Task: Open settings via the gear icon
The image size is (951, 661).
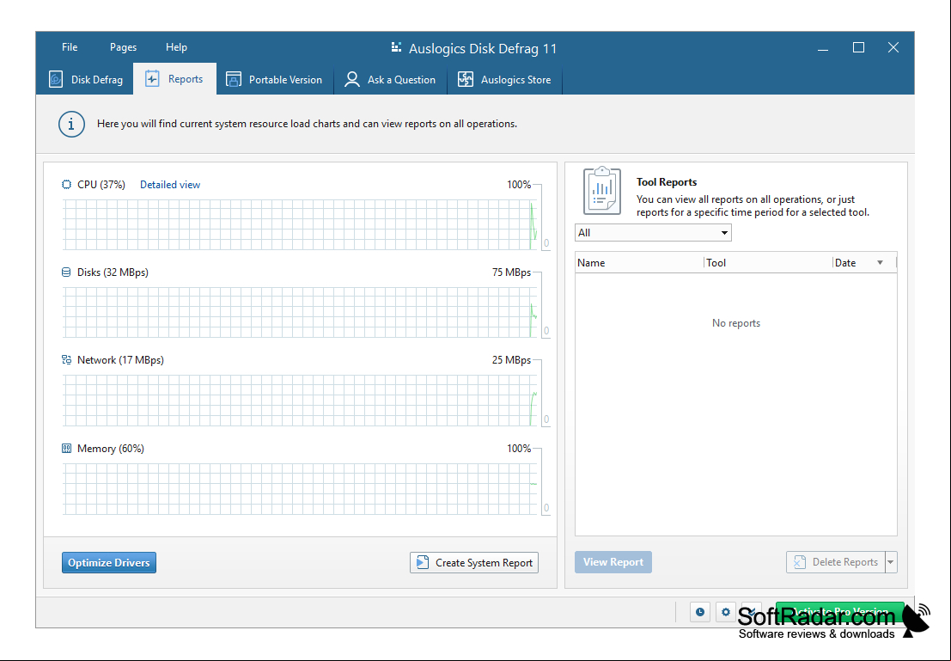Action: [x=725, y=612]
